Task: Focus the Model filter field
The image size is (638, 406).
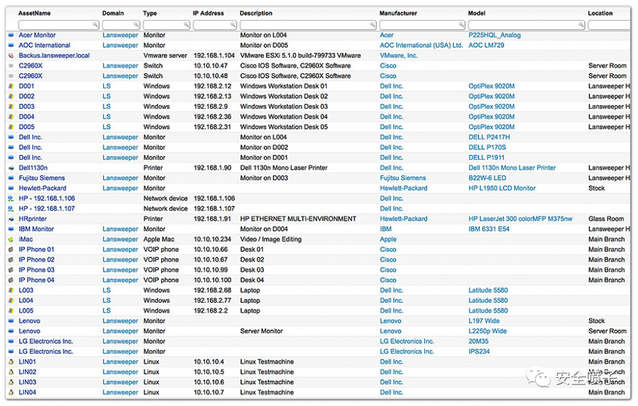Action: pyautogui.click(x=526, y=25)
